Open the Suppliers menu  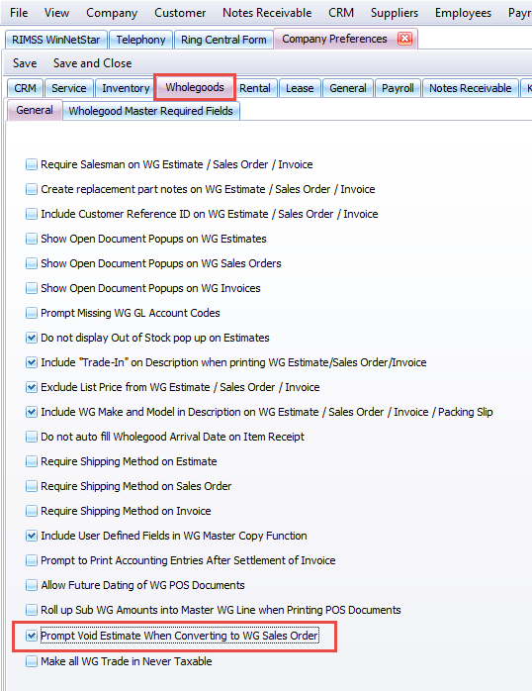395,13
